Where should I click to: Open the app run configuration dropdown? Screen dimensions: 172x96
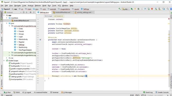click(x=126, y=9)
